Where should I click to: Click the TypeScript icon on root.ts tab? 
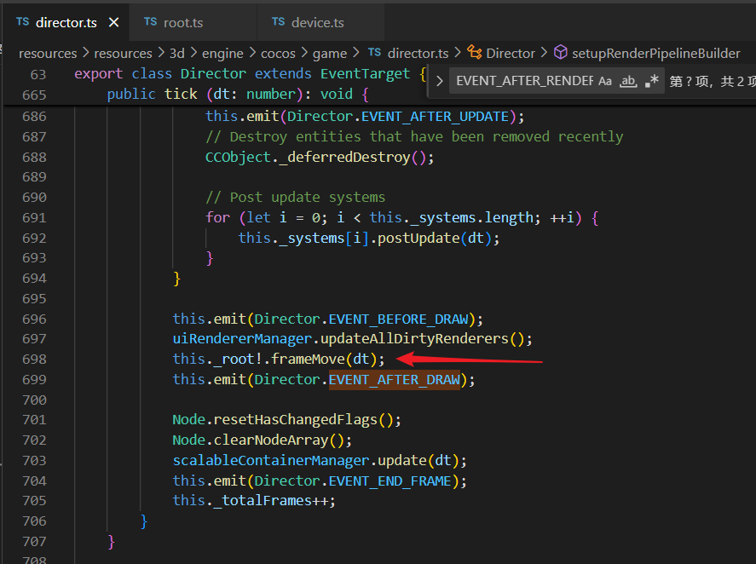150,21
